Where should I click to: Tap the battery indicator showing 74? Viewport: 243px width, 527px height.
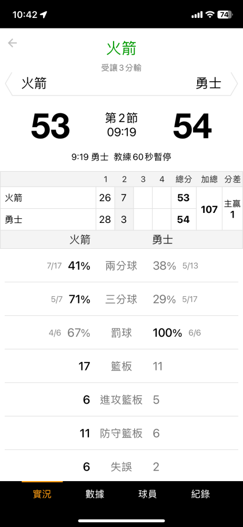point(225,14)
